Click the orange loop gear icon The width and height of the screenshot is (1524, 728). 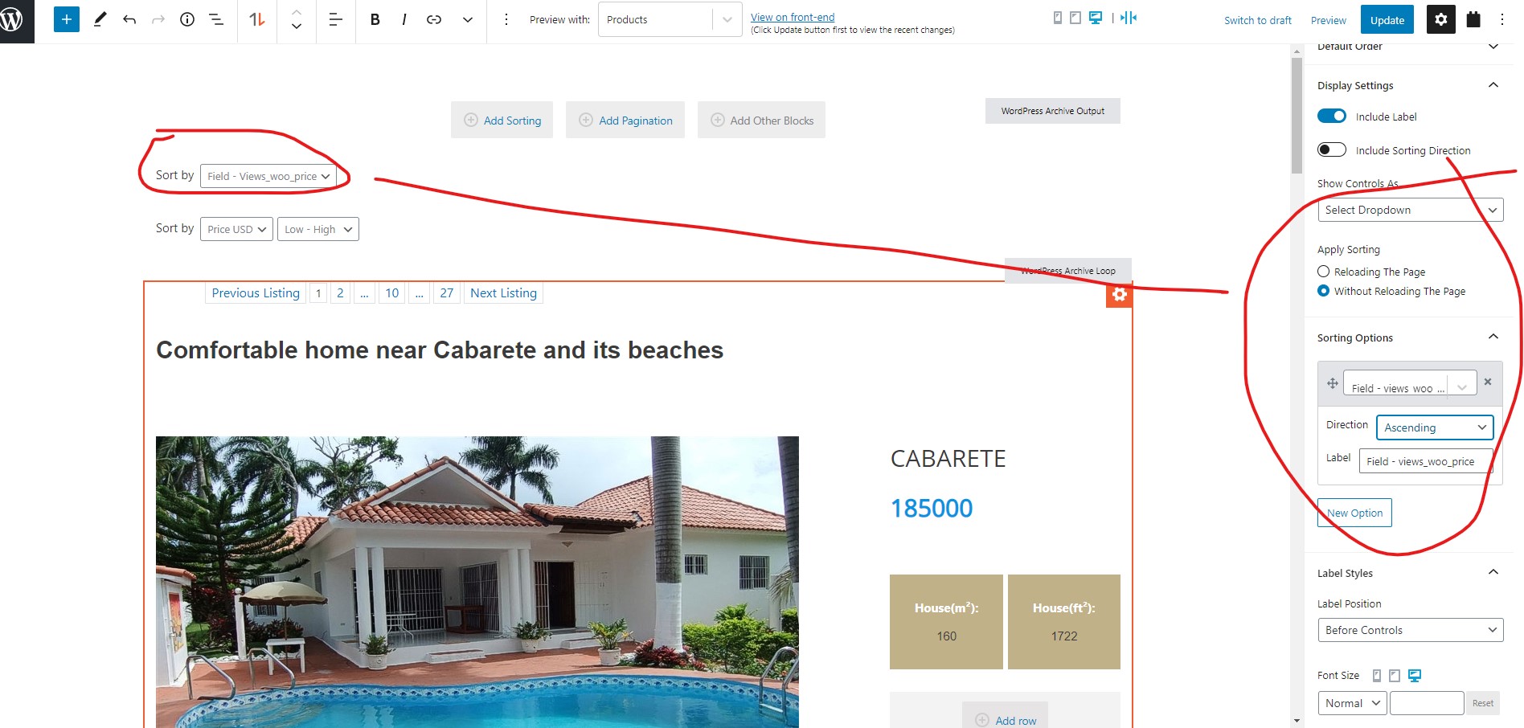click(1119, 295)
